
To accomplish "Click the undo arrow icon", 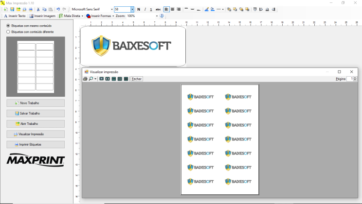I will (58, 9).
